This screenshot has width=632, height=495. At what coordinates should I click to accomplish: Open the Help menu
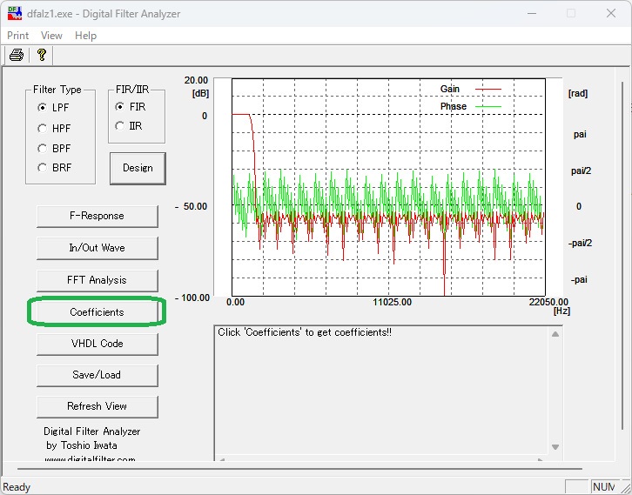click(x=85, y=36)
